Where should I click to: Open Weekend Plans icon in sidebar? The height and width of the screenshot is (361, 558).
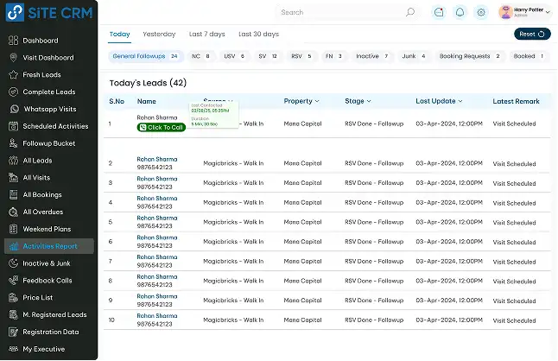(x=13, y=229)
